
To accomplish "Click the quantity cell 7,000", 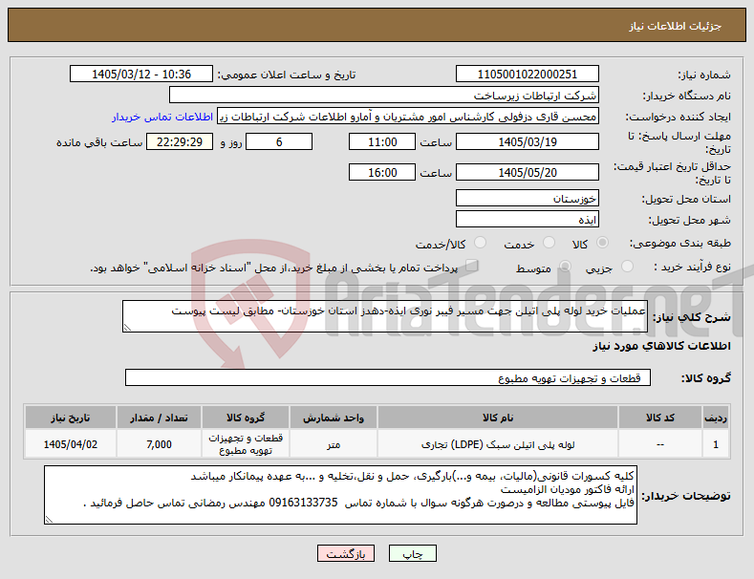I will (159, 444).
